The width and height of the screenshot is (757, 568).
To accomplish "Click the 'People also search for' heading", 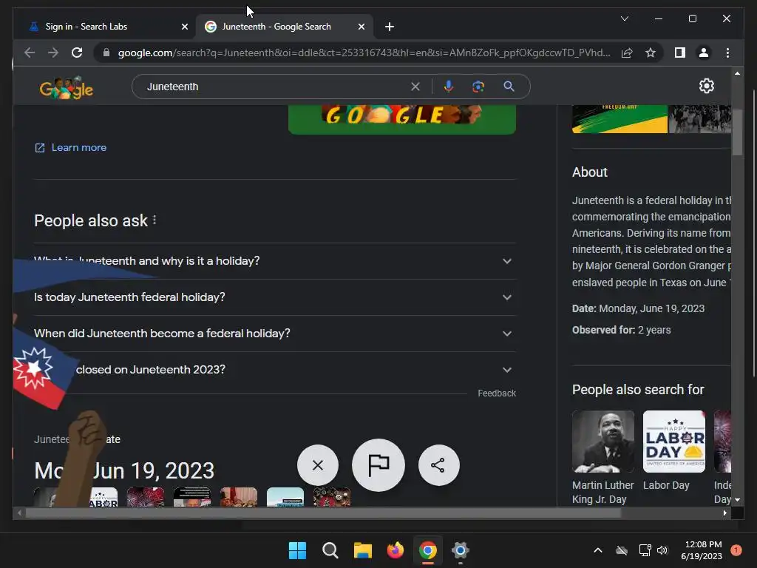I will coord(638,389).
